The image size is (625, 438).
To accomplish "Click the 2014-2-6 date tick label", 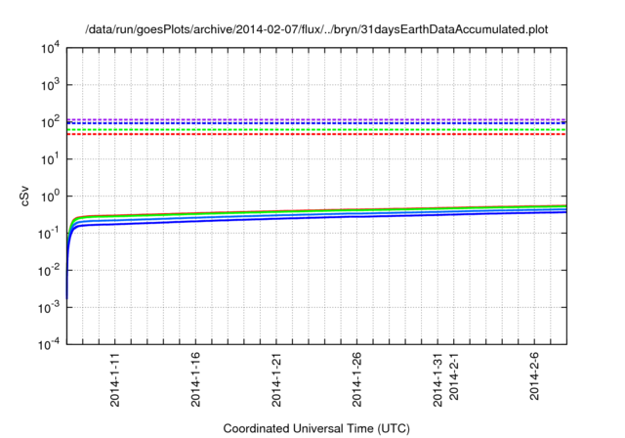I will point(534,375).
